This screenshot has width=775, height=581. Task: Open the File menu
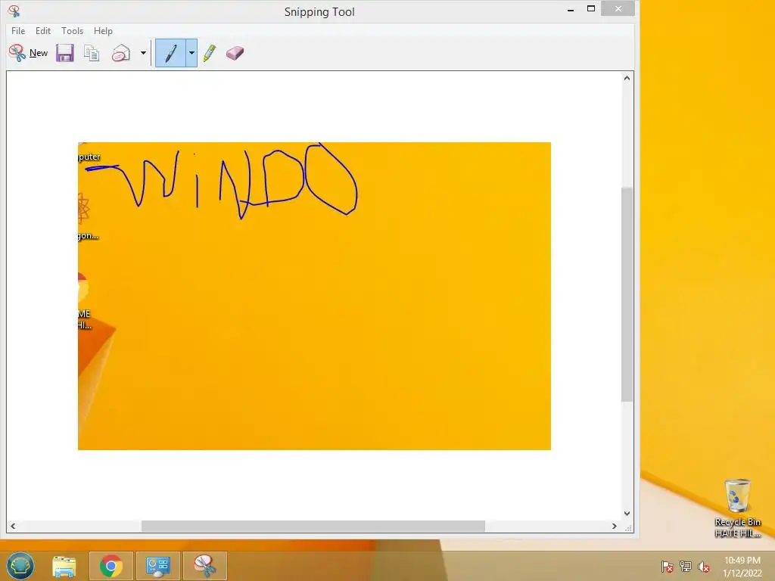click(x=18, y=30)
